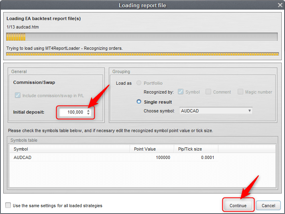Click the Continue button
This screenshot has width=285, height=214.
(238, 206)
